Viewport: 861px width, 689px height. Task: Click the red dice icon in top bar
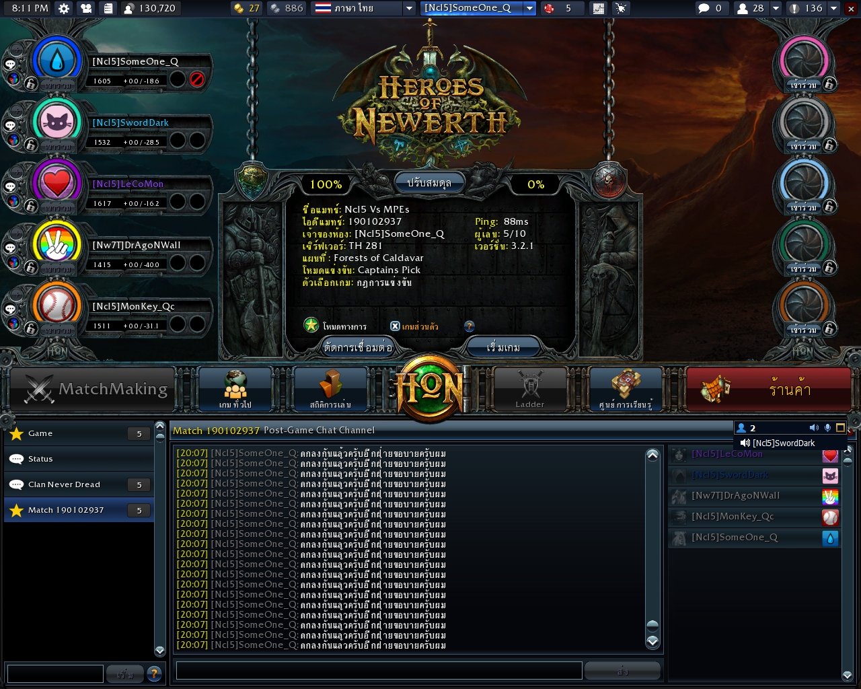549,9
